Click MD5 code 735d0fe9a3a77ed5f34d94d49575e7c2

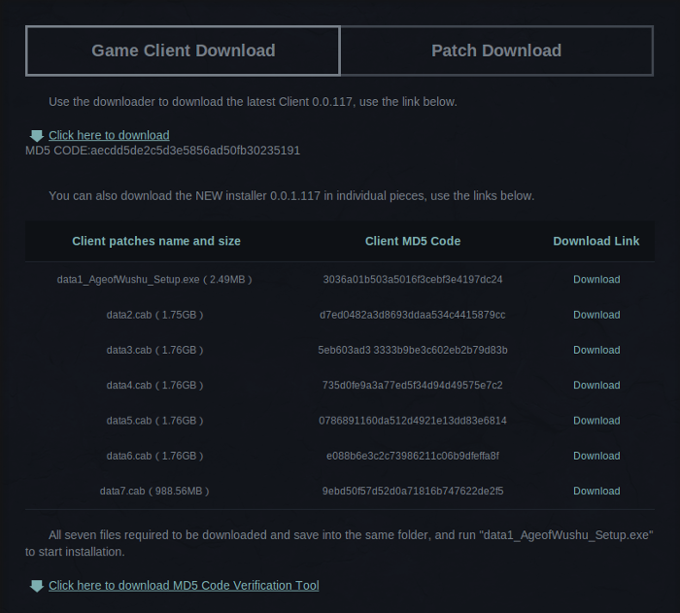413,386
